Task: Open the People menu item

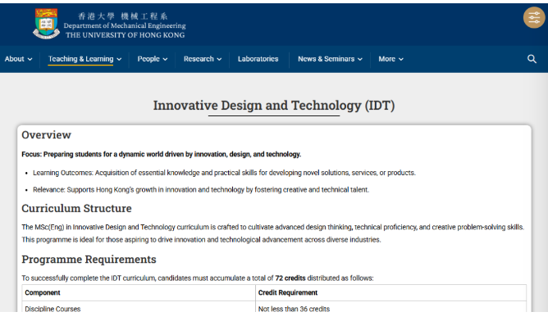Action: (x=148, y=59)
